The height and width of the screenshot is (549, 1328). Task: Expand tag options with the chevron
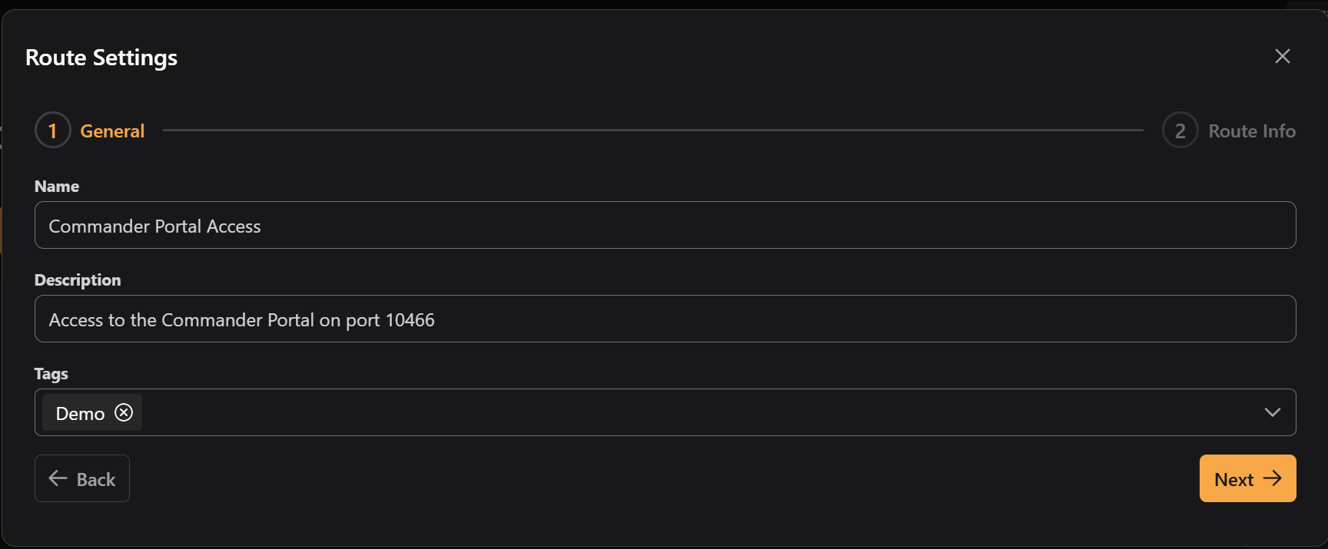point(1272,412)
